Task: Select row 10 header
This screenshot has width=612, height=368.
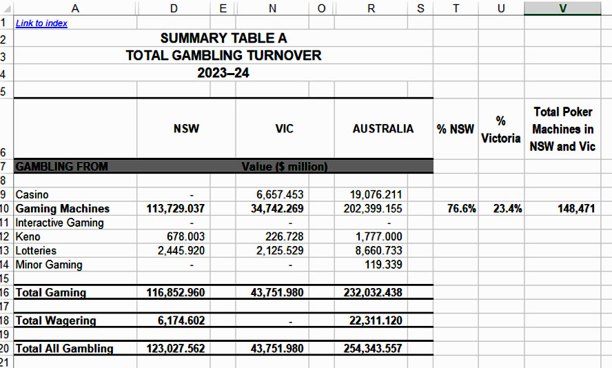Action: tap(6, 209)
